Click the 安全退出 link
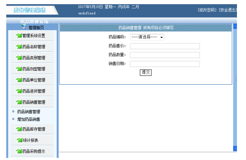 pyautogui.click(x=228, y=10)
